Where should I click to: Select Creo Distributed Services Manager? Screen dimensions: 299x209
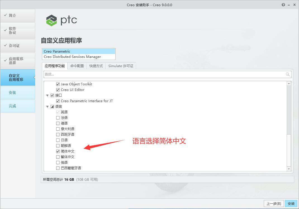click(79, 57)
